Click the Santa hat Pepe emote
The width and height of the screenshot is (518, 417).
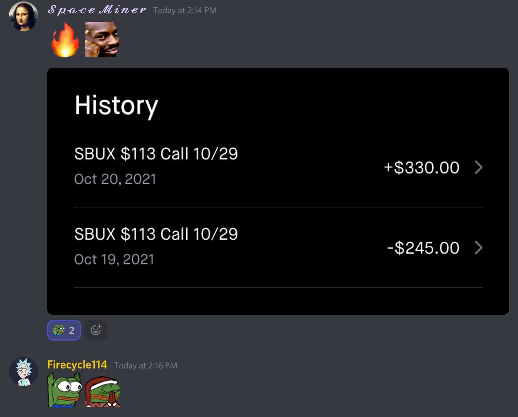103,391
